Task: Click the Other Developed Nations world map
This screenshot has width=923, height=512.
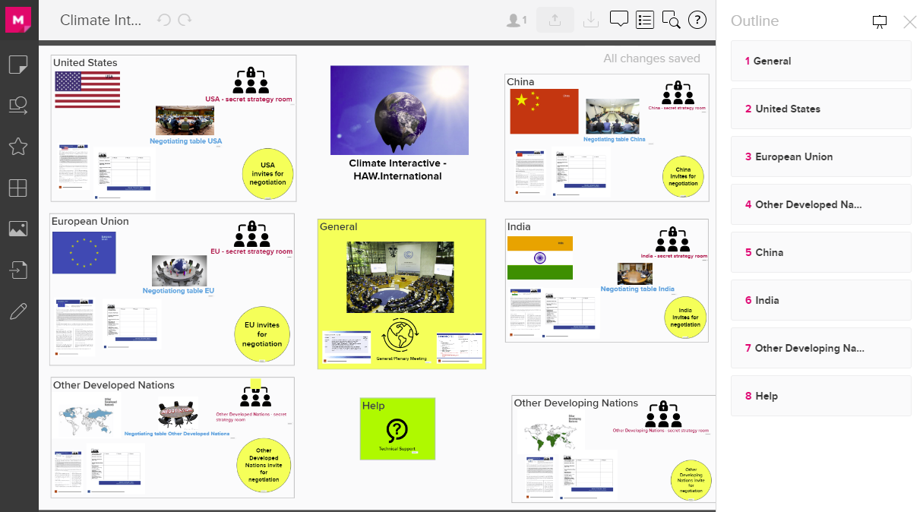Action: 90,416
